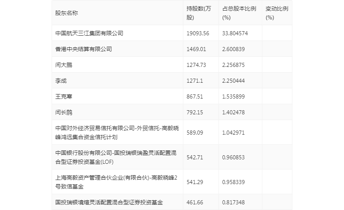Click percentage value 1.535899
The height and width of the screenshot is (210, 344).
click(x=234, y=96)
